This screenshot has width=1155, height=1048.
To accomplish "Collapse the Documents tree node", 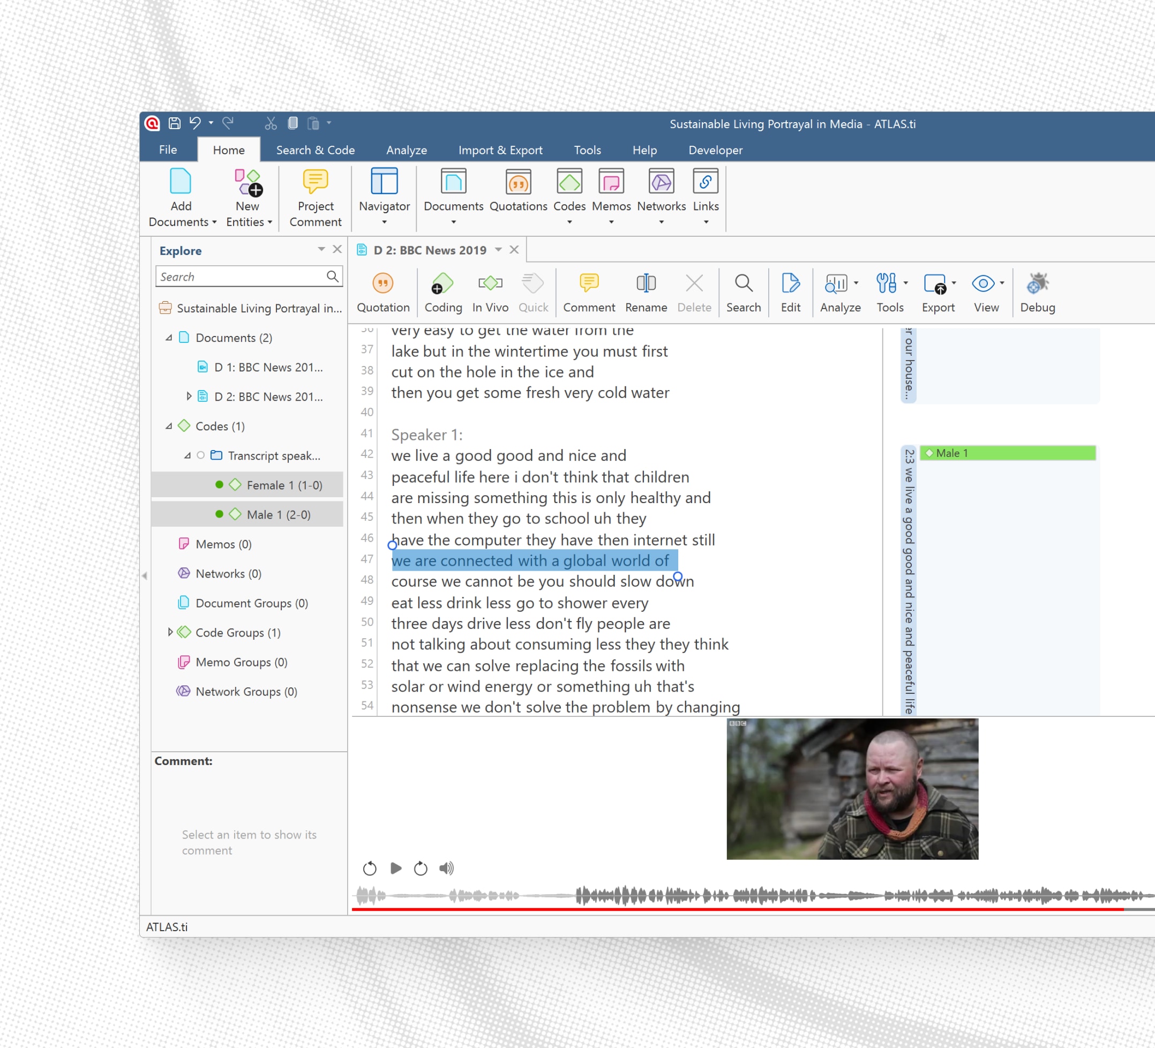I will click(x=169, y=338).
